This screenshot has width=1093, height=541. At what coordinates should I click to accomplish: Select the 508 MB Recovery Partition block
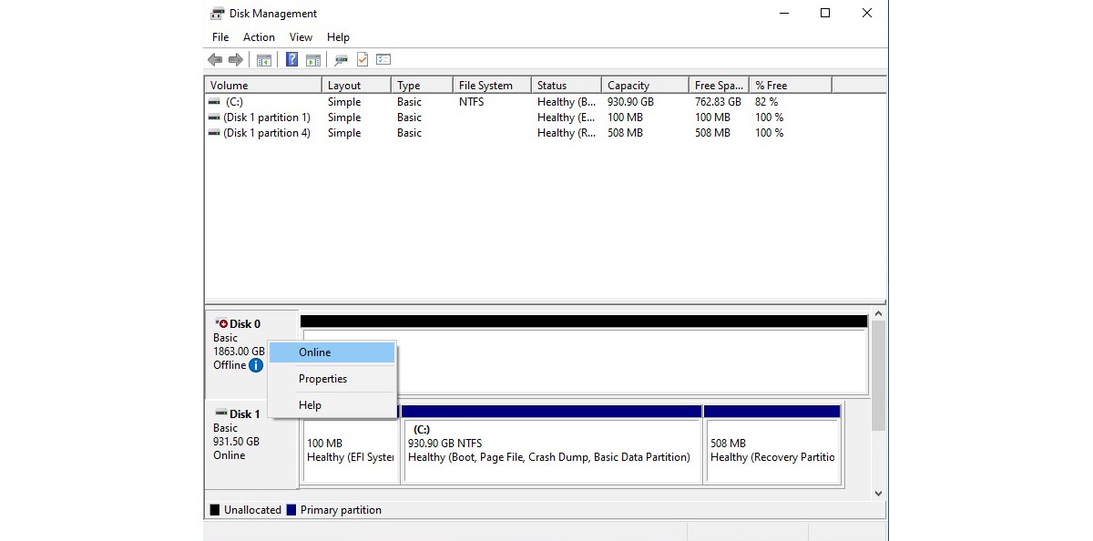click(x=771, y=450)
